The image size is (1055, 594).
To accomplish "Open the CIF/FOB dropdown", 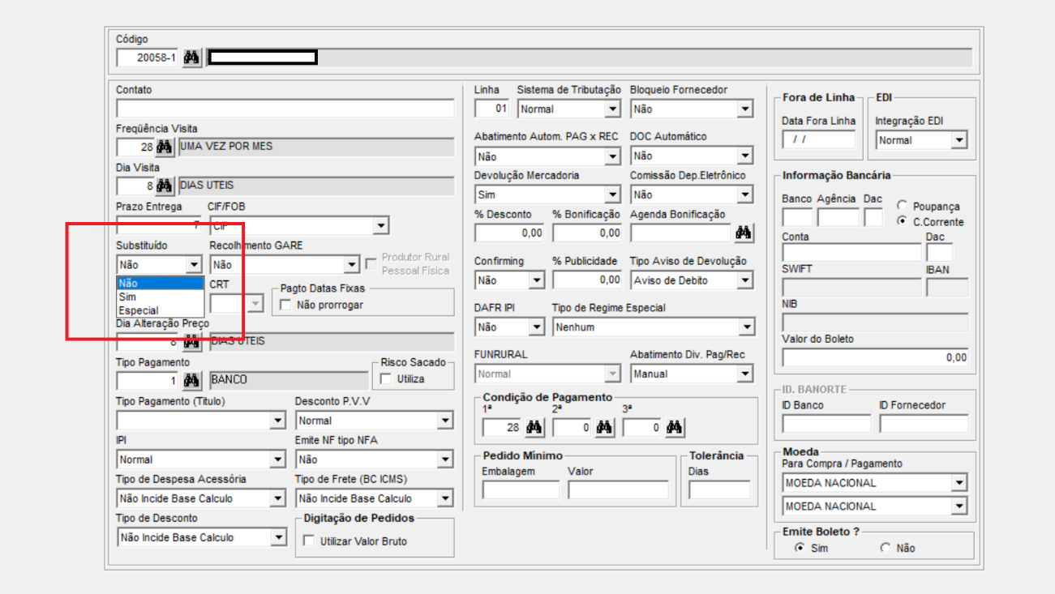I will (380, 226).
